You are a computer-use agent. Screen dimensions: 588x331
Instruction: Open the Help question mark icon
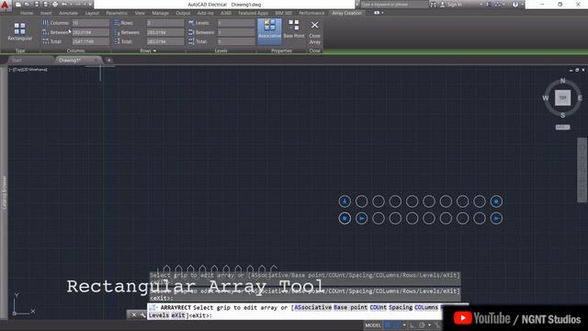pyautogui.click(x=515, y=5)
